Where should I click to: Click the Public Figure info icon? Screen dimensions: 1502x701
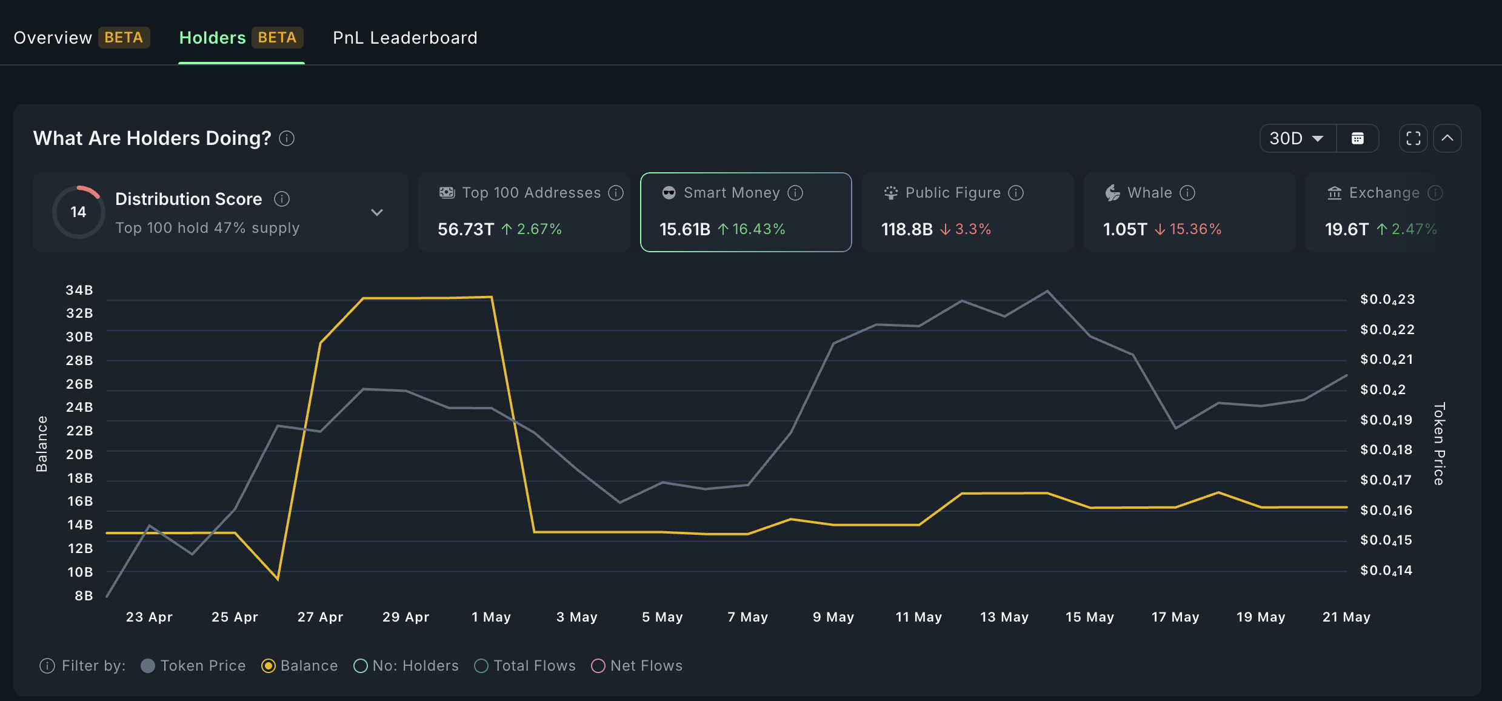[x=1015, y=192]
